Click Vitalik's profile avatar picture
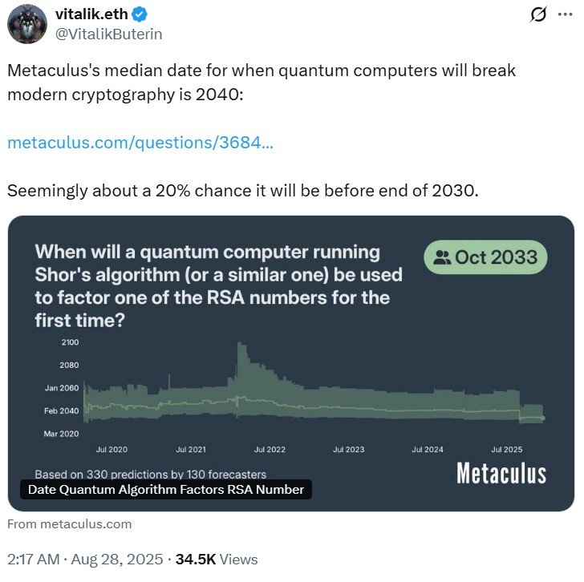Screen dimensions: 584x582 click(x=27, y=23)
